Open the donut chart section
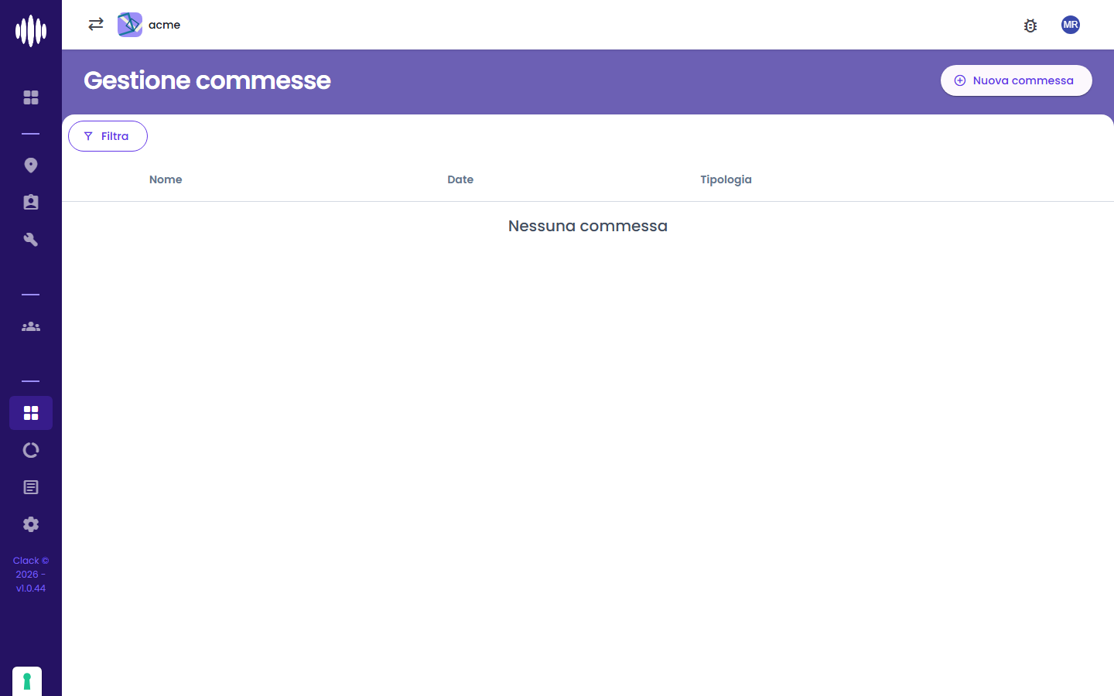 [31, 450]
